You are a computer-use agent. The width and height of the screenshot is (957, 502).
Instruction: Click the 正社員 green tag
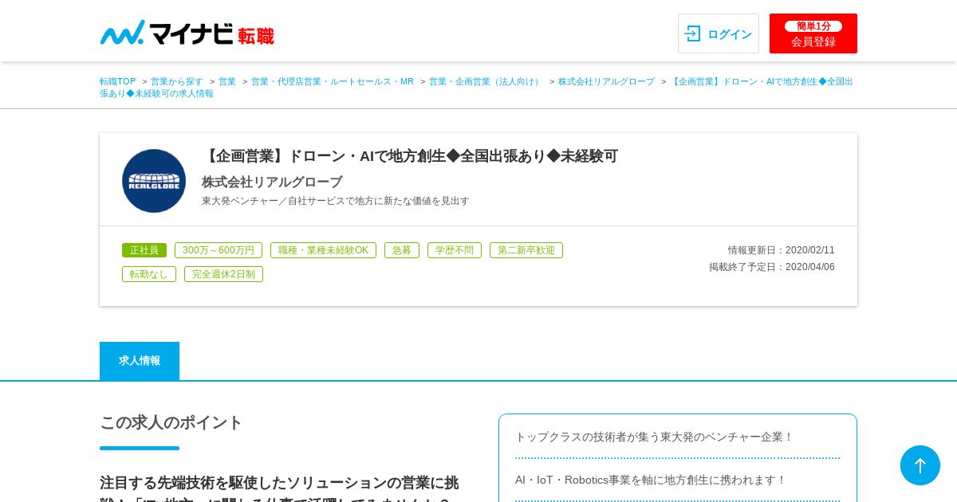(144, 250)
